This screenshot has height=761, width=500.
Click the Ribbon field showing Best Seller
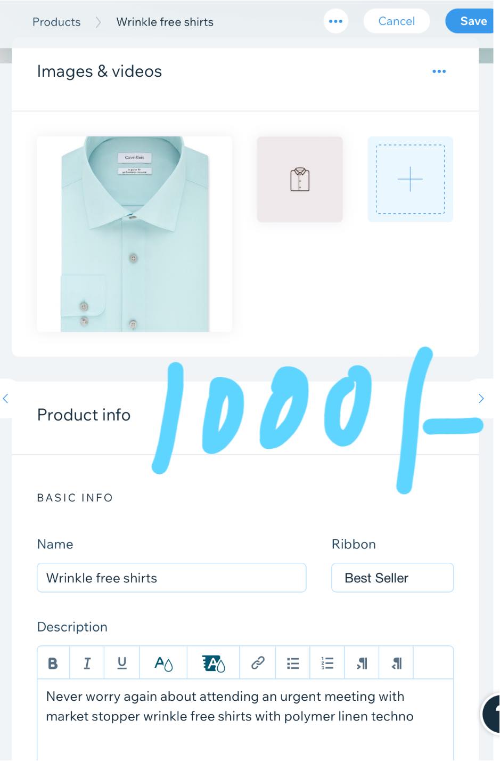[392, 578]
